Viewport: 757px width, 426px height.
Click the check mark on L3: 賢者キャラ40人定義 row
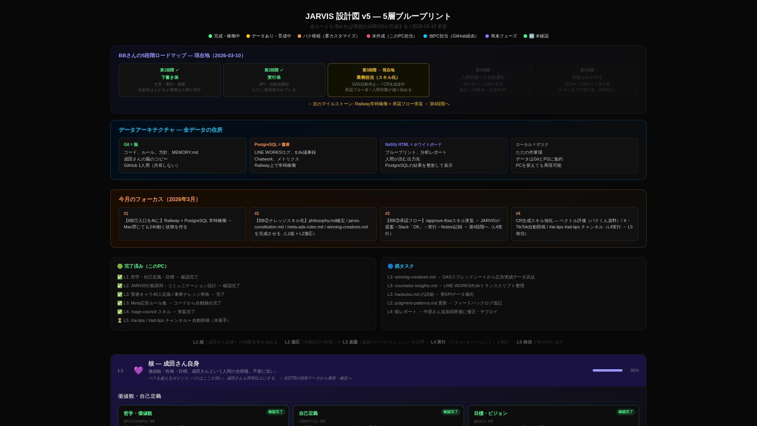(x=120, y=295)
